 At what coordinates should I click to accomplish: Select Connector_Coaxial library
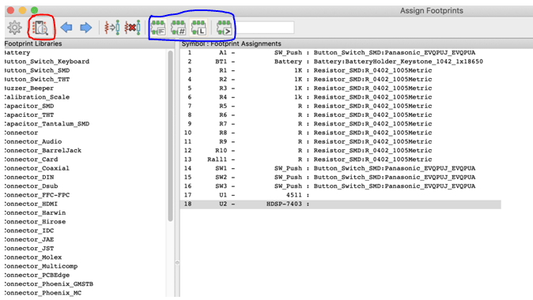37,168
